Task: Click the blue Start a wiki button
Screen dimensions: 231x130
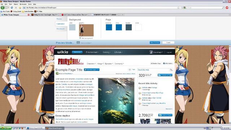Action: [77, 52]
